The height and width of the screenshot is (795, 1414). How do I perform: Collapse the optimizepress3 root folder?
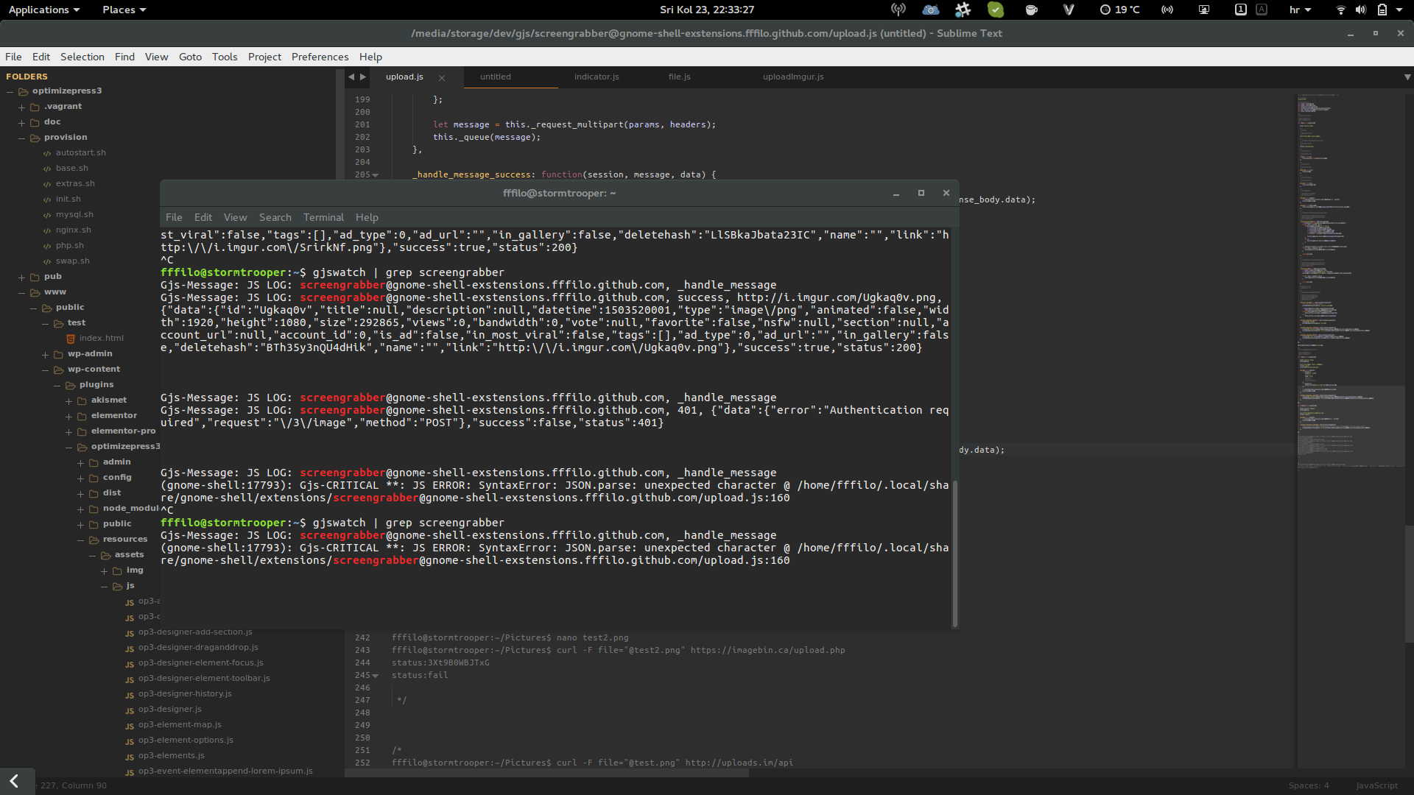[10, 91]
